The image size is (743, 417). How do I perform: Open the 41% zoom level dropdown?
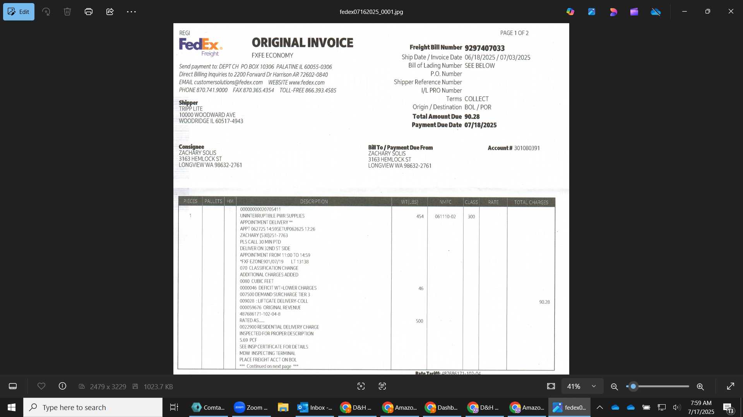582,386
